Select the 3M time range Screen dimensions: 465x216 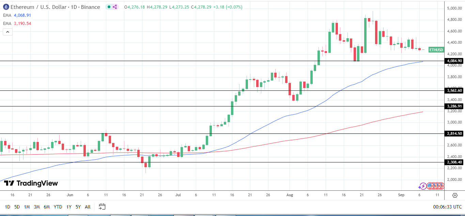click(37, 207)
